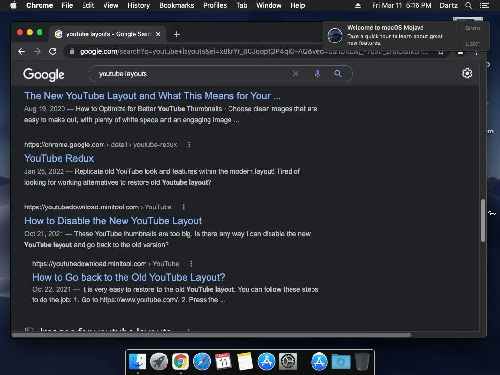Dismiss the Mojave notification with Later
500x375 pixels.
473,43
